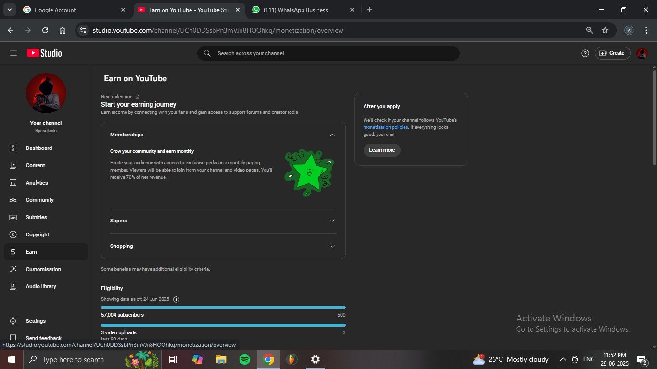The image size is (657, 369).
Task: Reload the page with browser refresh icon
Action: [x=45, y=30]
